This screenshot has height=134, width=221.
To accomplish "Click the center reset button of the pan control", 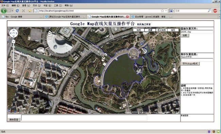I will (14, 33).
